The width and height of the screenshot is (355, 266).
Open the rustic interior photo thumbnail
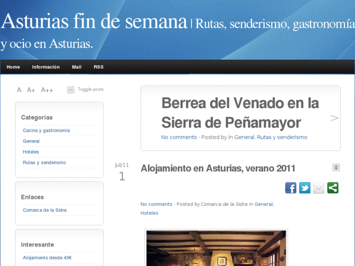[x=216, y=248]
